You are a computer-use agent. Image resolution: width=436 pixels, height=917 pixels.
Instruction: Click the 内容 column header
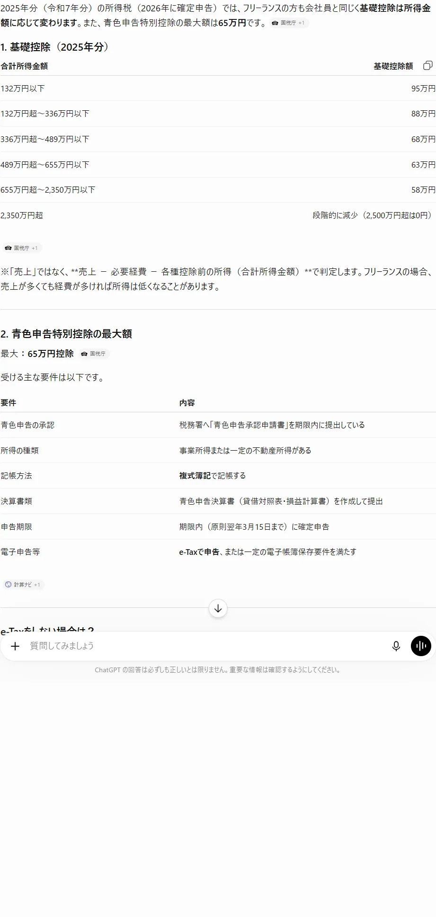tap(187, 403)
